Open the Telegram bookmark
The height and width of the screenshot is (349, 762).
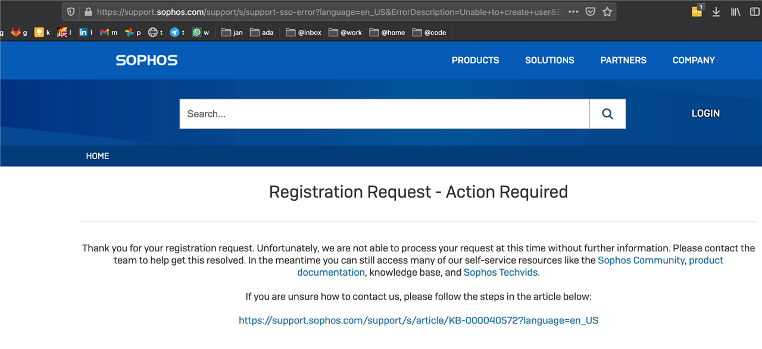pos(177,33)
